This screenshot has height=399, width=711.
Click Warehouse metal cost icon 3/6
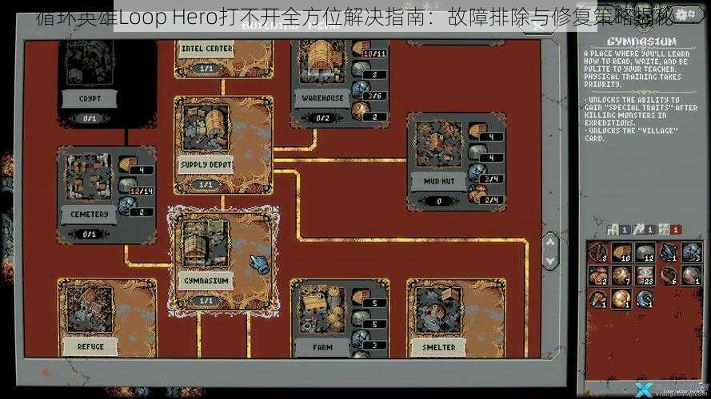[361, 90]
